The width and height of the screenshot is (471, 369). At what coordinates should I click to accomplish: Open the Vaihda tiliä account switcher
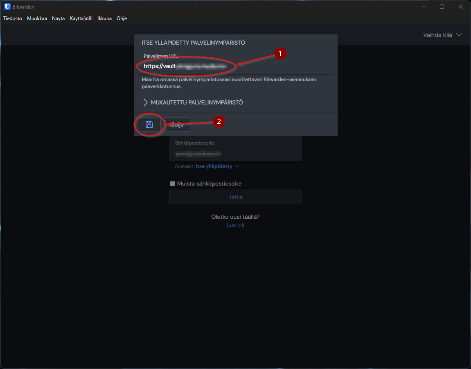click(442, 35)
